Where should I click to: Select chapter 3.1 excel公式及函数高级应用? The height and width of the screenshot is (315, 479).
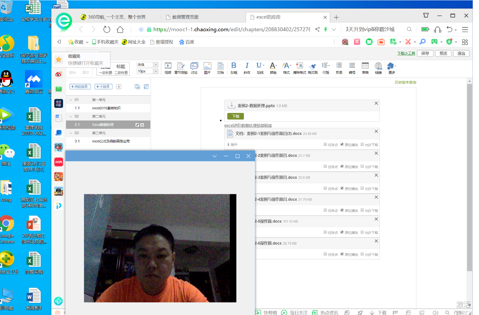coord(111,141)
